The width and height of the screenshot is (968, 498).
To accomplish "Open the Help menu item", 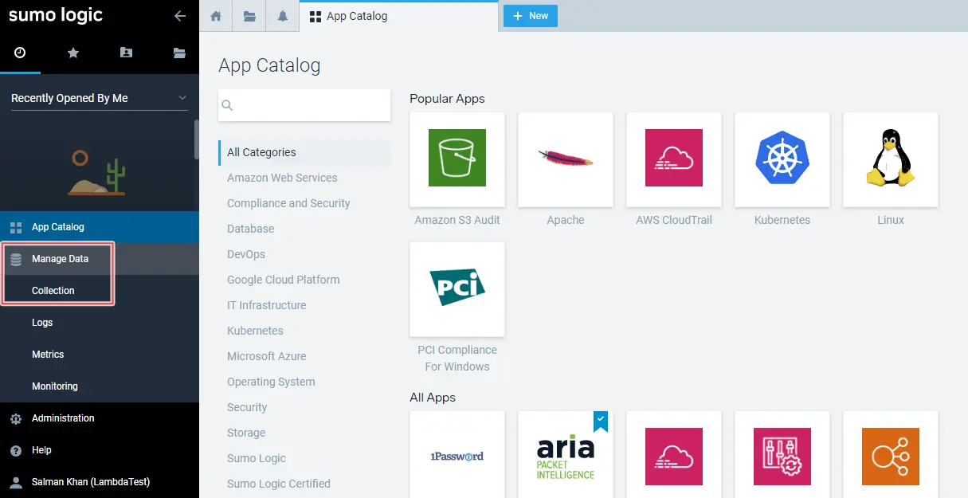I will (x=41, y=450).
